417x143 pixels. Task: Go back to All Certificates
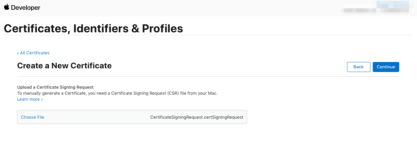pos(35,53)
